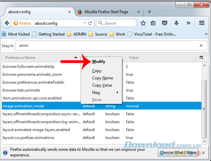Open new tab with plus button
The image size is (211, 161).
pyautogui.click(x=149, y=12)
